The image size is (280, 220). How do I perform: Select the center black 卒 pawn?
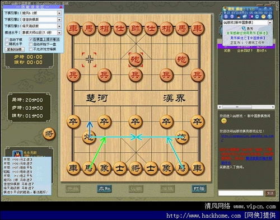136,121
